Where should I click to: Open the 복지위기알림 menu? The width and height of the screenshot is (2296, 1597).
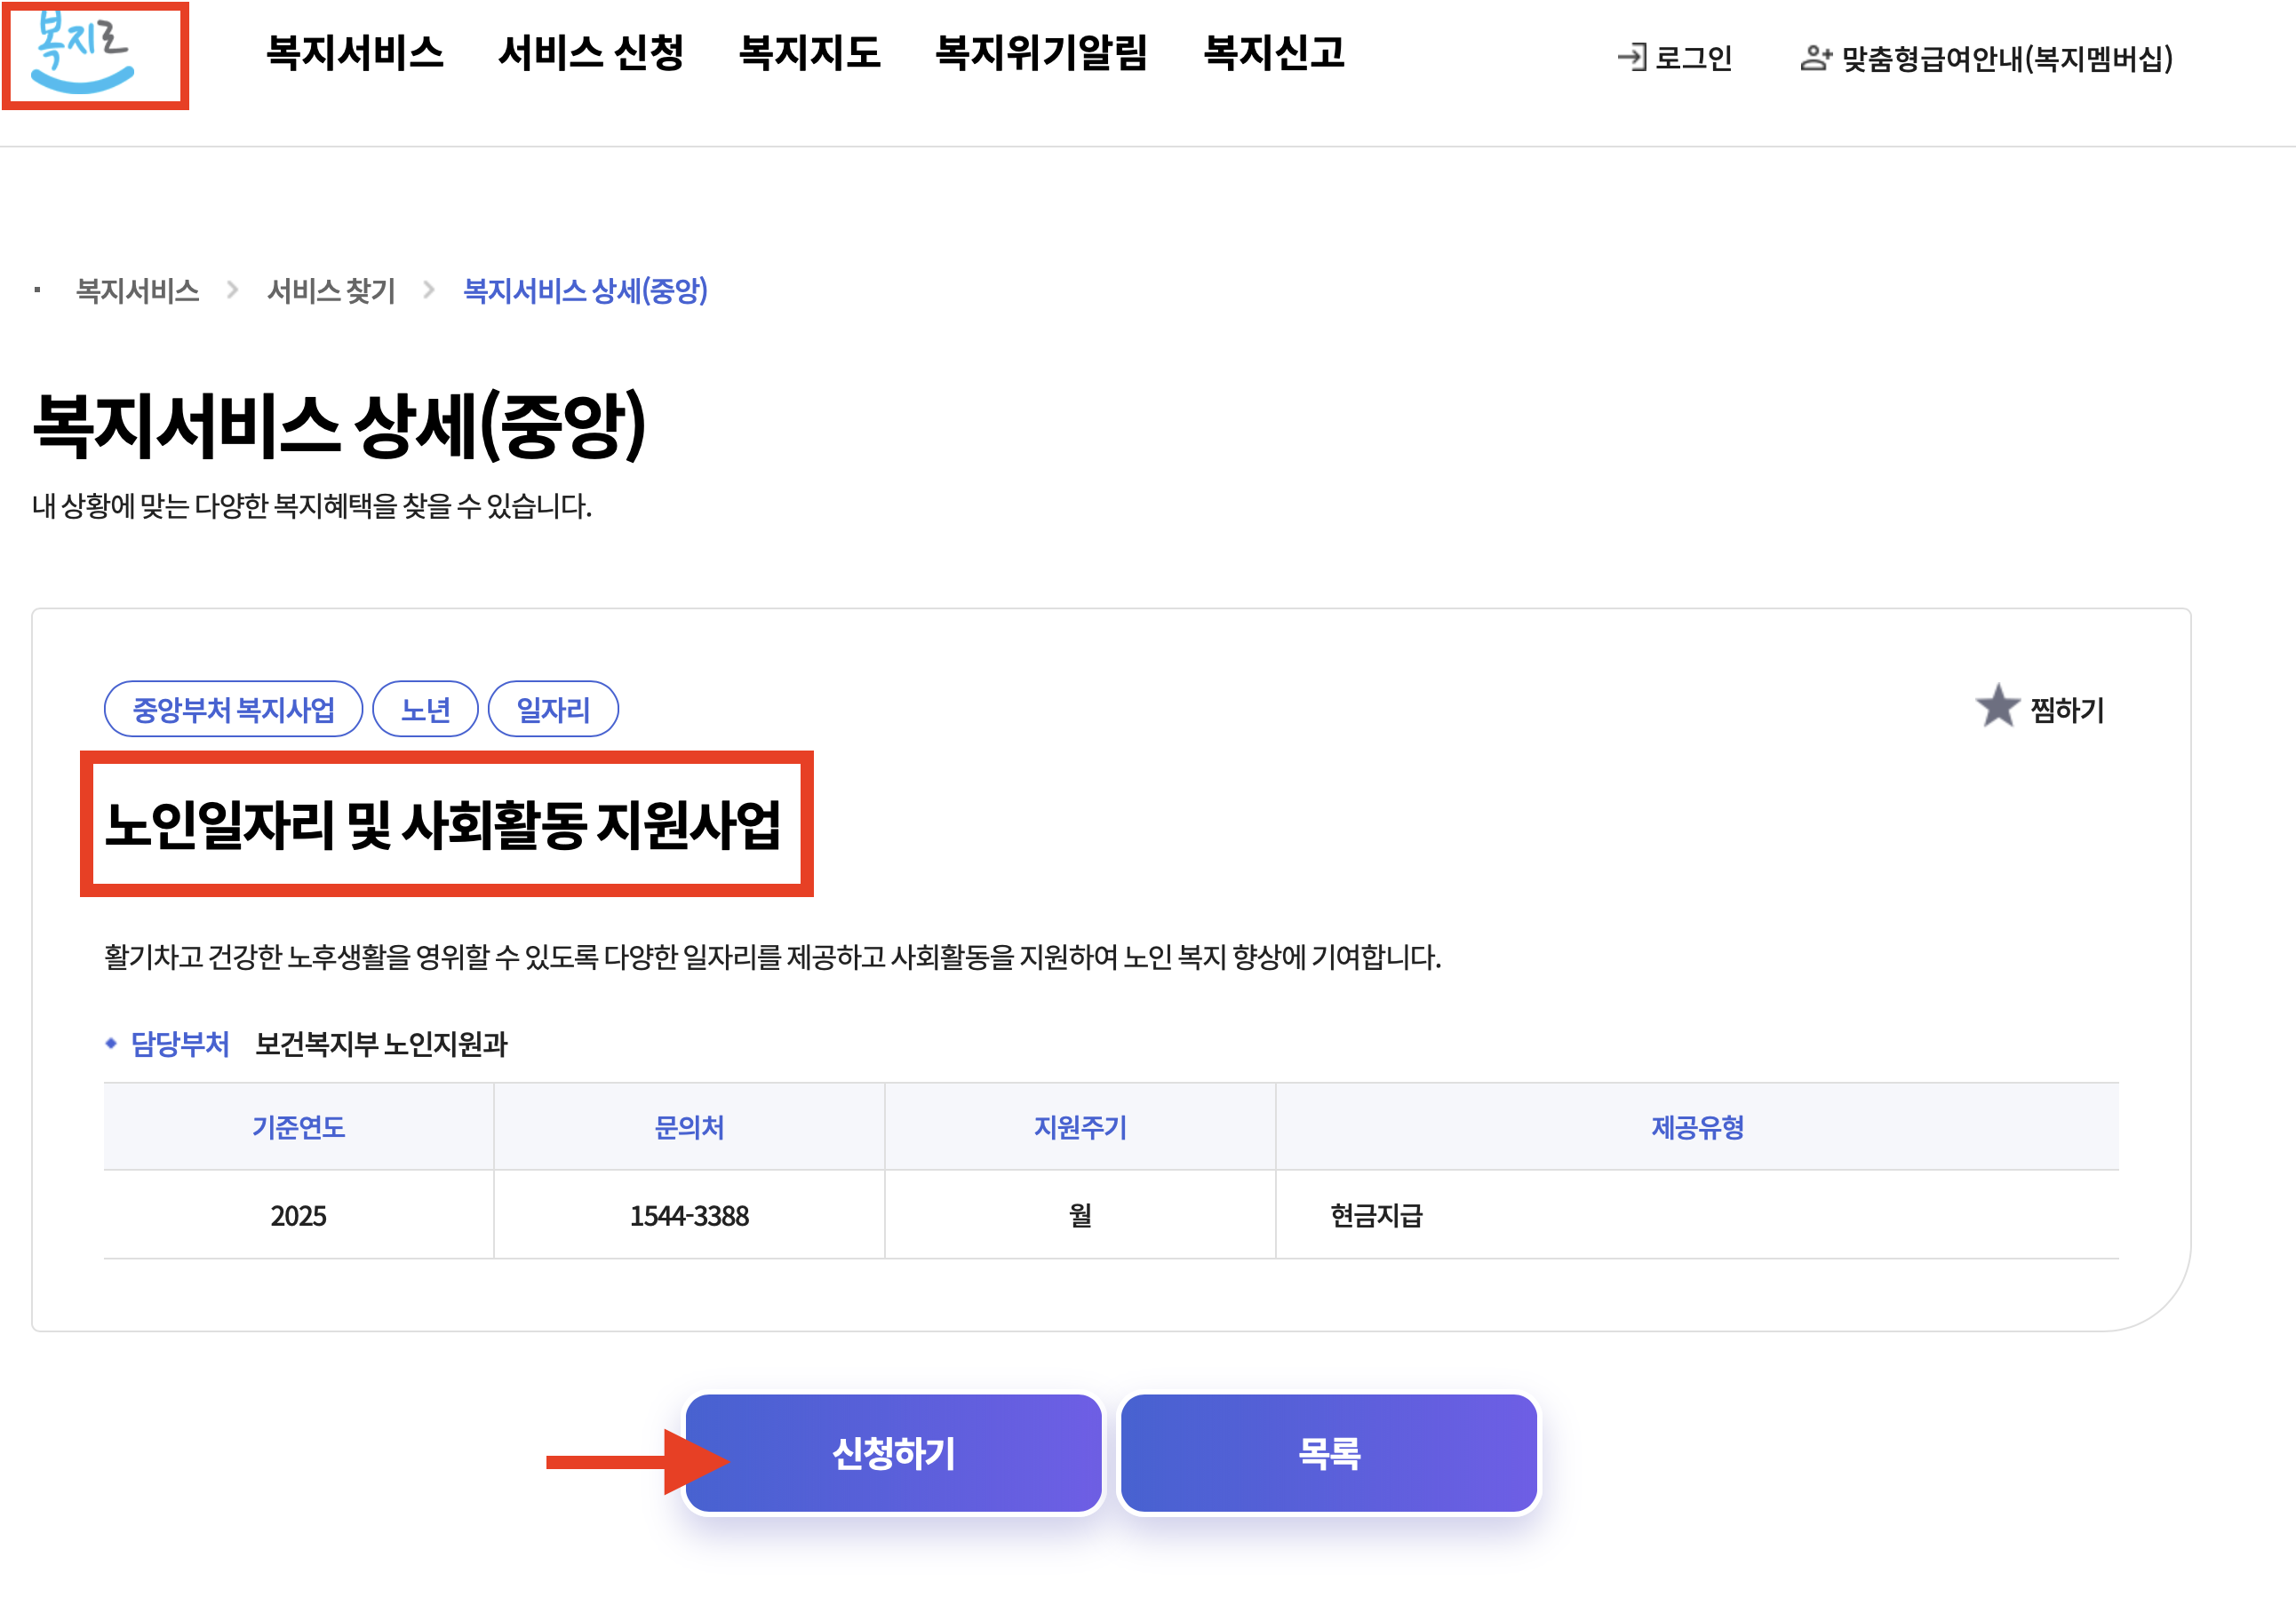(x=1041, y=53)
